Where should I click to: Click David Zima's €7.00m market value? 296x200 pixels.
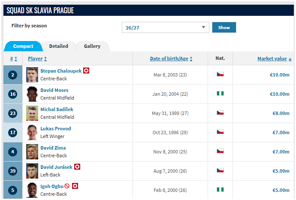point(281,152)
